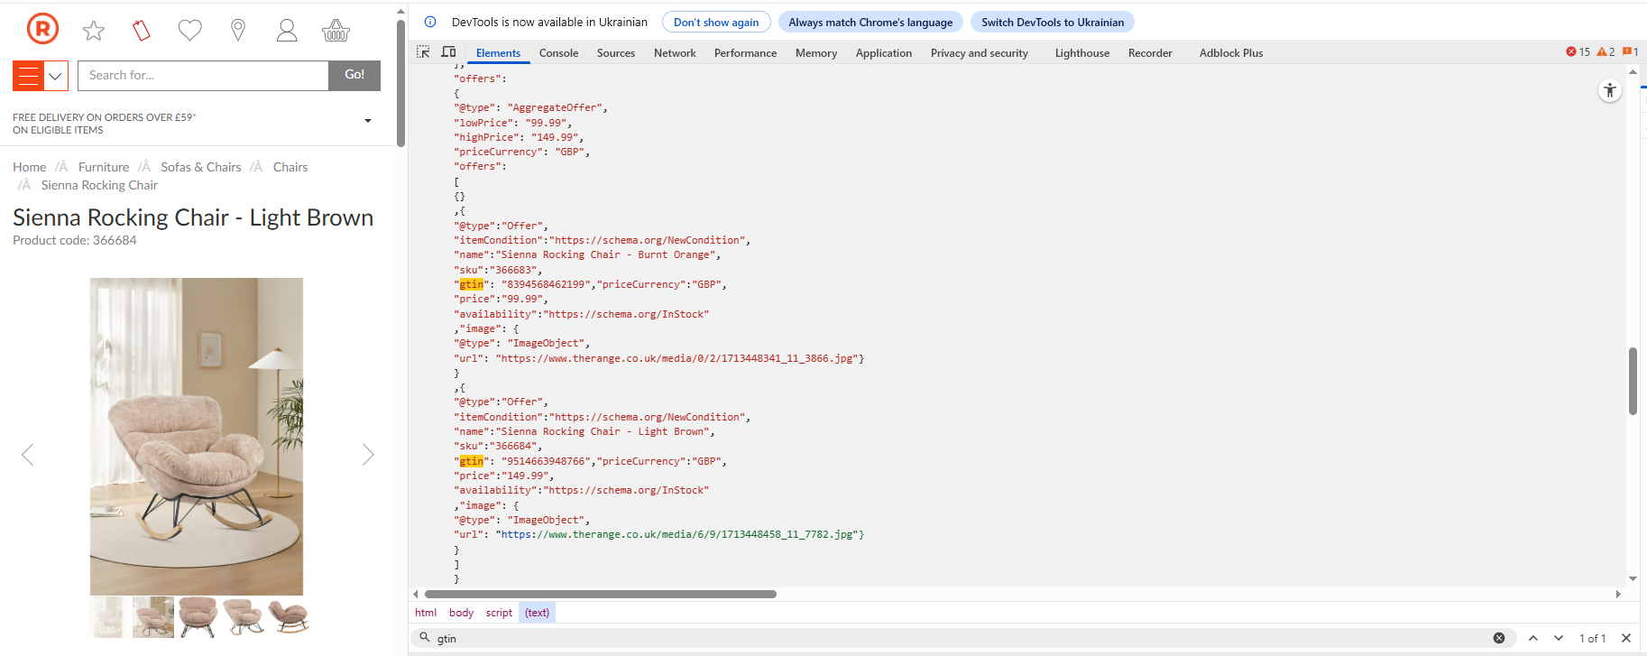Viewport: 1647px width, 656px height.
Task: Open the orange hamburger menu
Action: click(x=28, y=76)
